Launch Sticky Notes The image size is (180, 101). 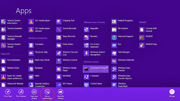pos(65,45)
